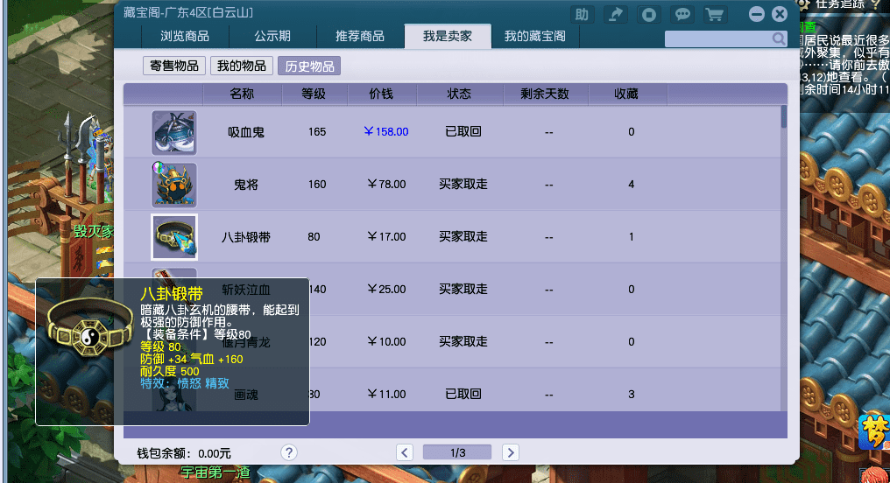Select the 鬼将 item thumbnail
Screen dimensions: 890x483
(x=174, y=185)
